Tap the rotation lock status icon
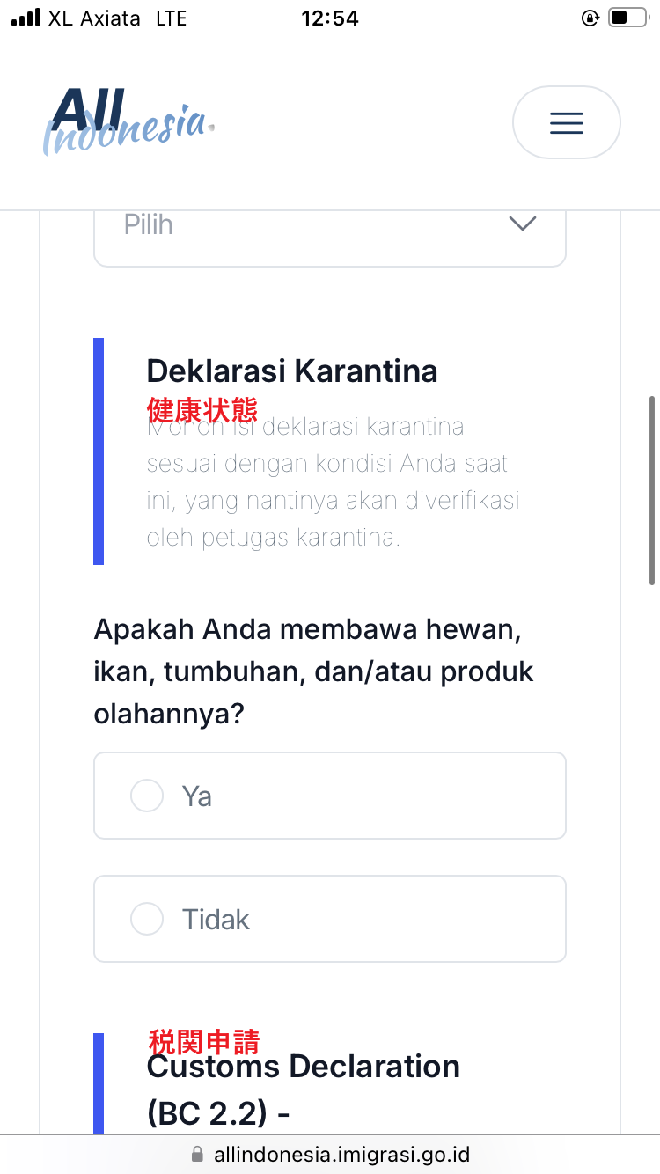This screenshot has width=660, height=1174. (x=590, y=18)
